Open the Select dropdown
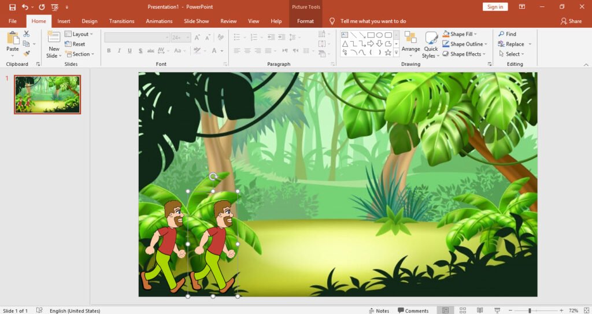 click(512, 54)
